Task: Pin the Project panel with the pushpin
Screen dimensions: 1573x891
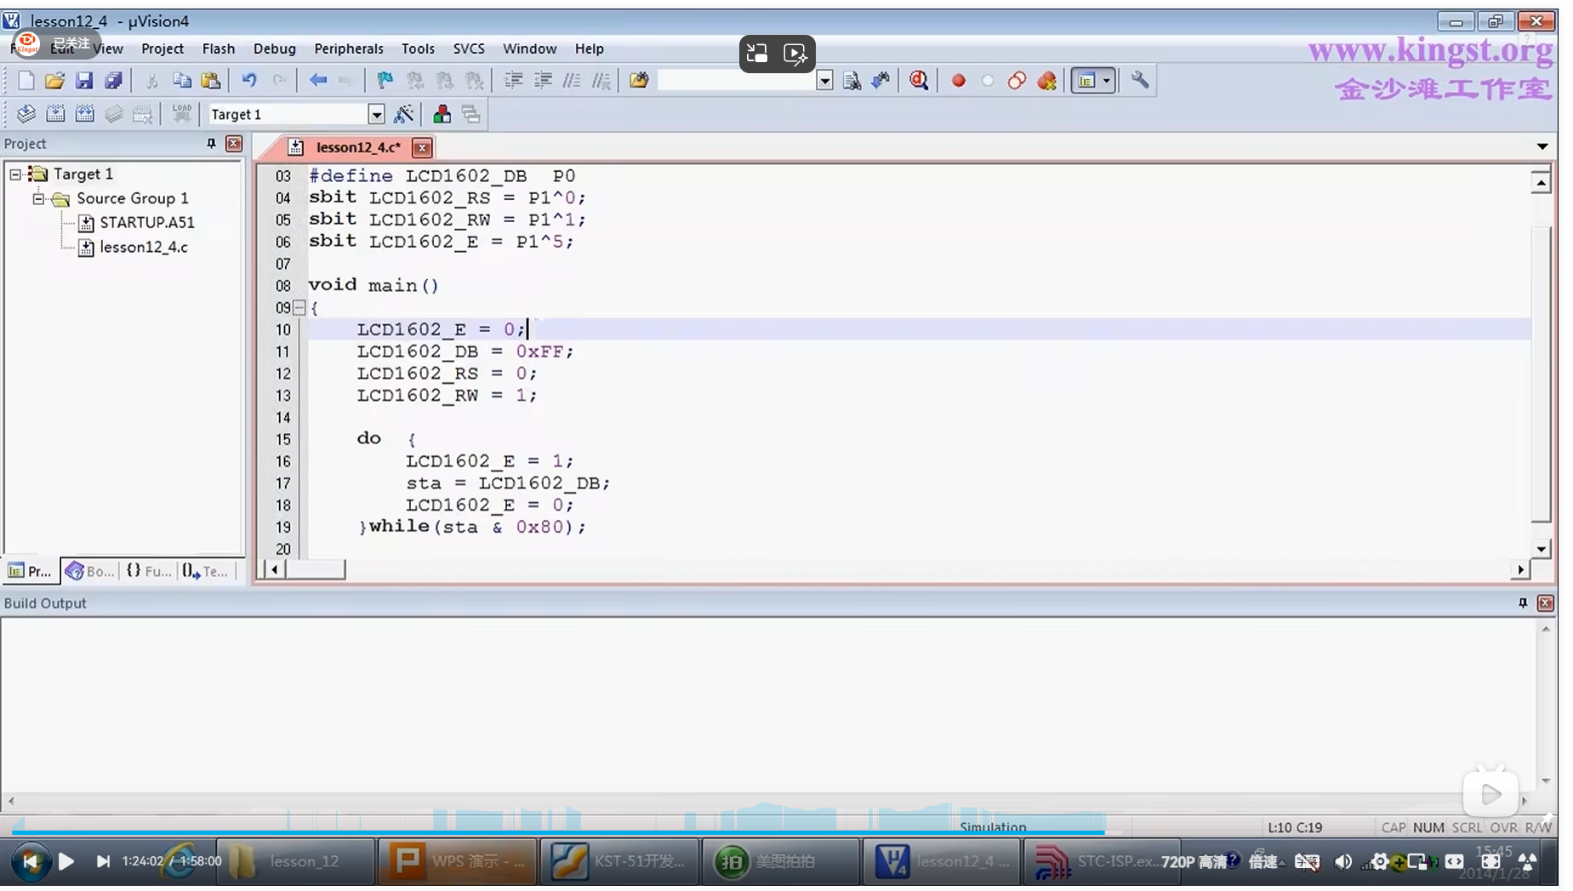Action: click(x=211, y=144)
